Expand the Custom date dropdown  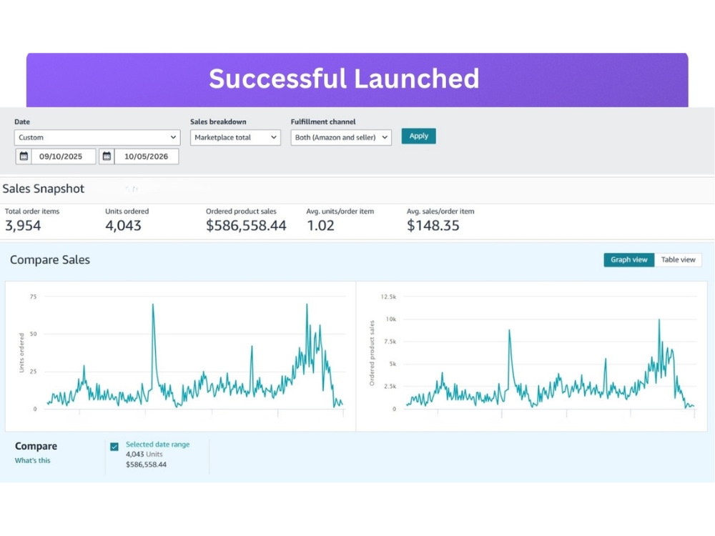coord(97,137)
